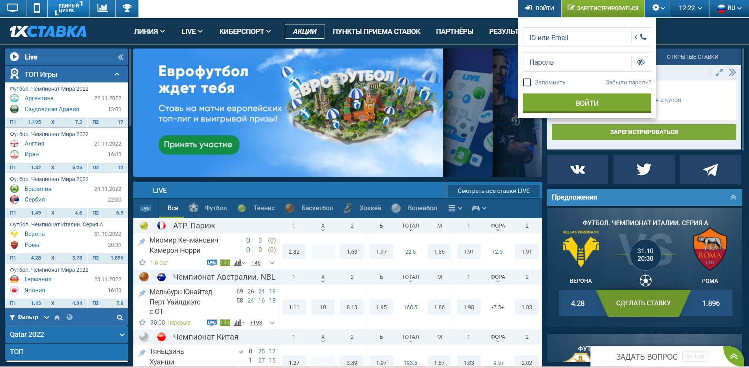Image resolution: width=749 pixels, height=368 pixels.
Task: Switch login to phone number icon
Action: [x=641, y=37]
